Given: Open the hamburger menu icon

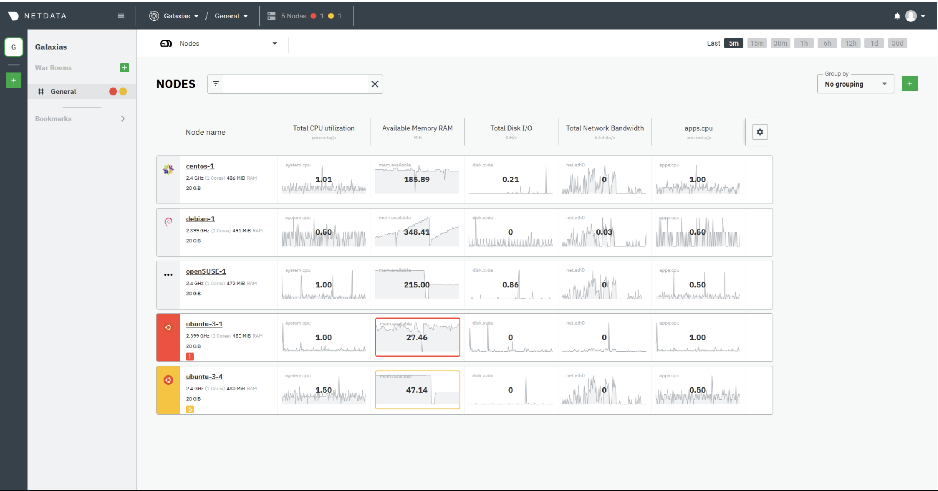Looking at the screenshot, I should tap(121, 16).
